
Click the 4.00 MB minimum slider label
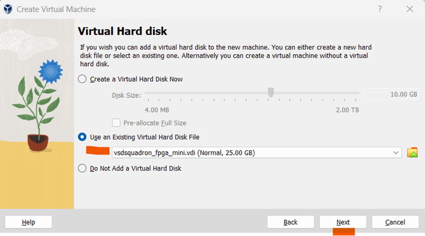point(157,110)
